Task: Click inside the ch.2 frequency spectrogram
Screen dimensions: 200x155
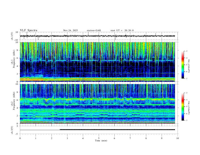Action: [97, 104]
